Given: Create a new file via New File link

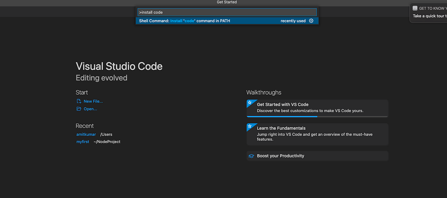Looking at the screenshot, I should (x=93, y=101).
